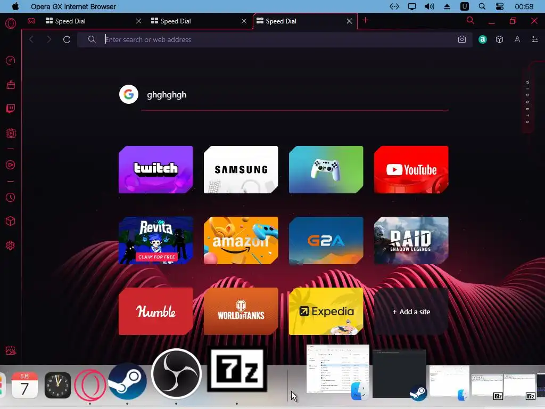Image resolution: width=545 pixels, height=409 pixels.
Task: Open the profile account icon
Action: 517,39
